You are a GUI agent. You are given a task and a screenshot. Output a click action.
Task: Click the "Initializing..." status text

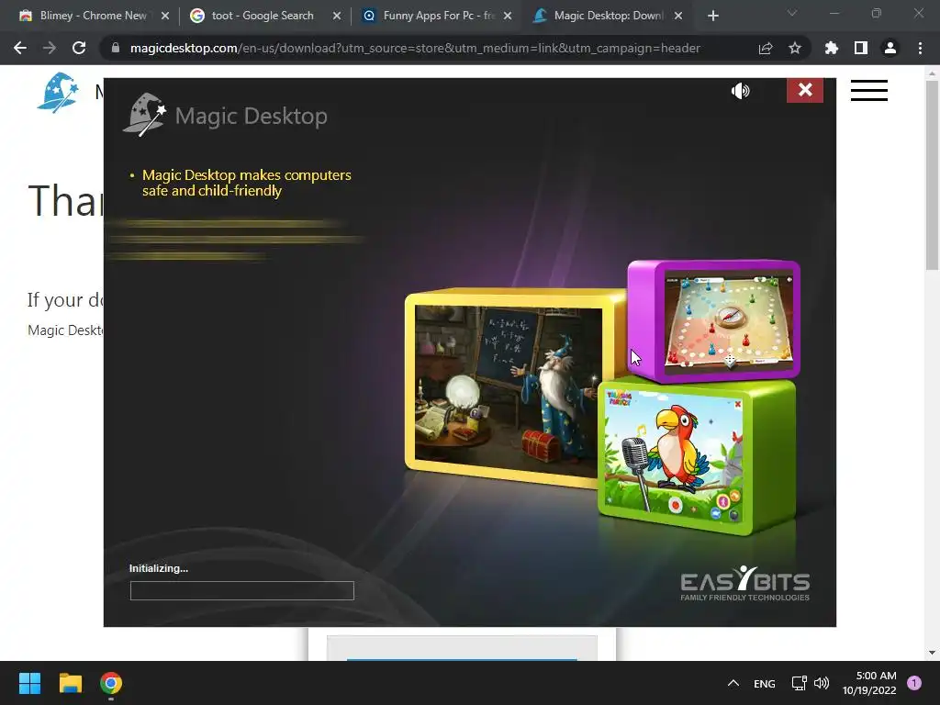159,568
